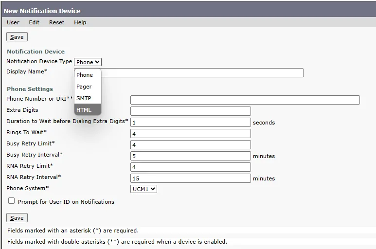Click text about double asterisks fields
376x249 pixels.
click(x=117, y=242)
